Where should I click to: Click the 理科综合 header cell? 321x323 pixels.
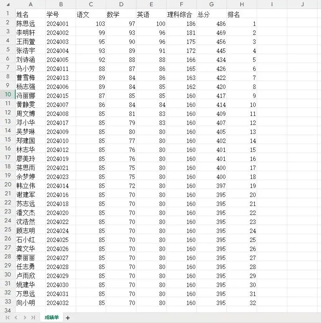pos(181,14)
